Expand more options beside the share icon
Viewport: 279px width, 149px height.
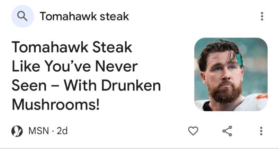point(261,131)
